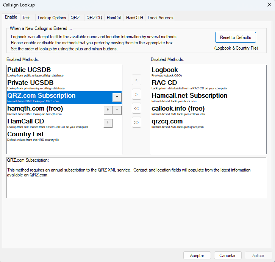Move HamCall CD up with plus button
The height and width of the screenshot is (262, 275).
coord(108,123)
